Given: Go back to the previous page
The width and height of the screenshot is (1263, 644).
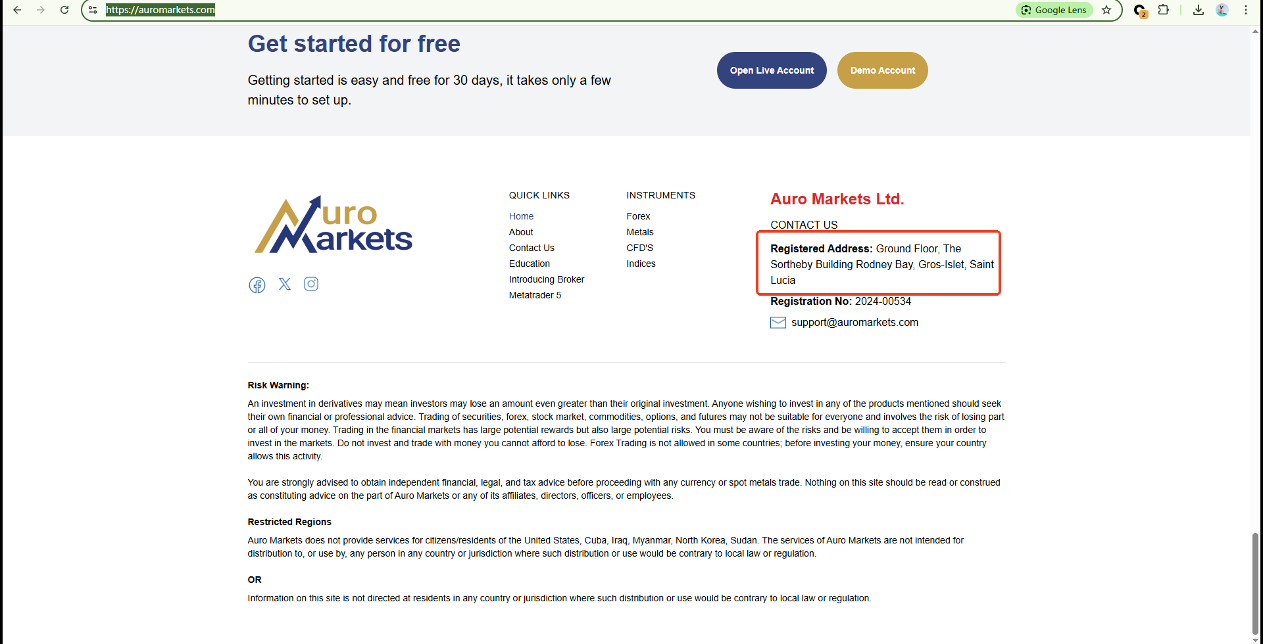Looking at the screenshot, I should pos(17,10).
